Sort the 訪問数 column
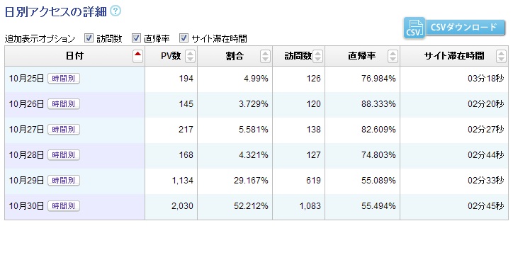 (317, 56)
